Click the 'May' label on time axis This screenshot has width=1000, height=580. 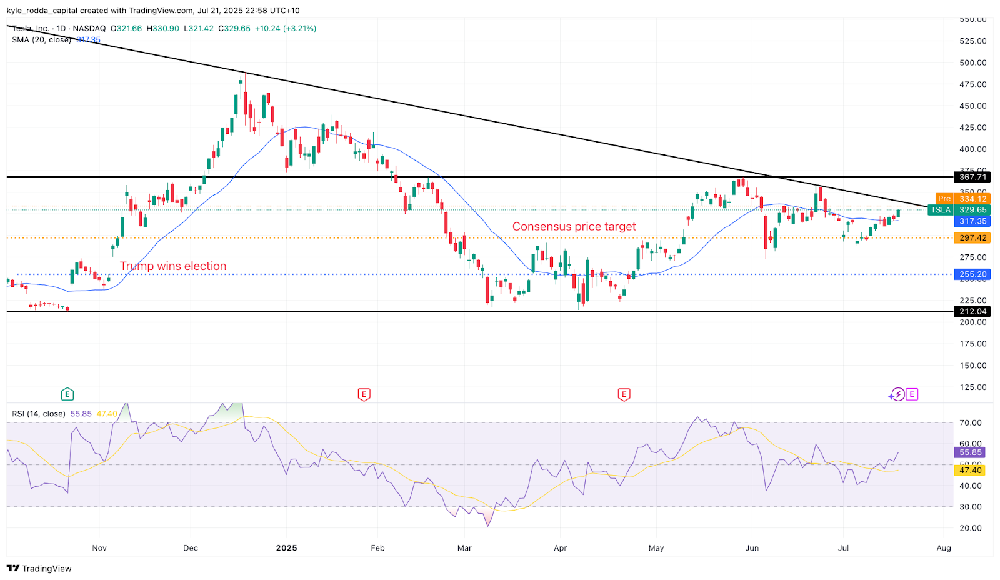(x=656, y=548)
